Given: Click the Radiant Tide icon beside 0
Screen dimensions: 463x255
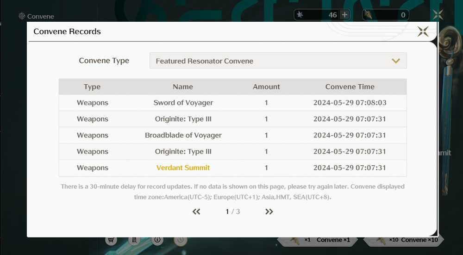Looking at the screenshot, I should pos(368,14).
